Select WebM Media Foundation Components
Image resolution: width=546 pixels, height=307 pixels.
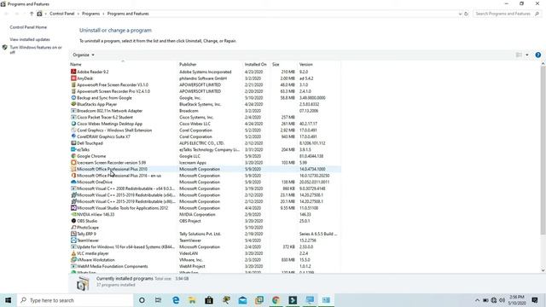pos(205,267)
